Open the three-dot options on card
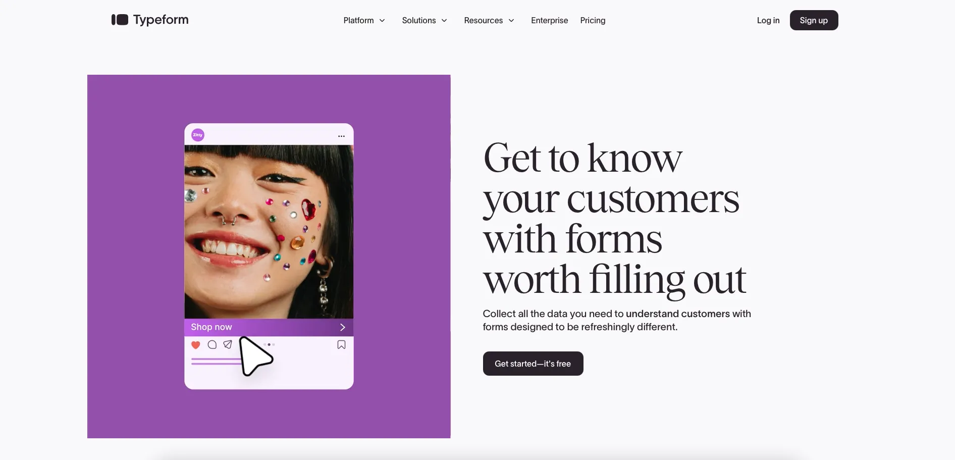Screen dimensions: 955x460 (x=341, y=136)
